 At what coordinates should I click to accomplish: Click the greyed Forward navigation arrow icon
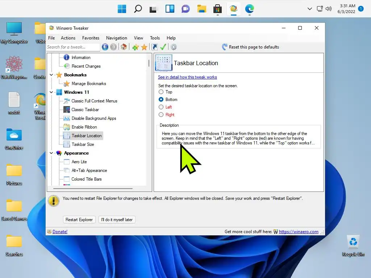click(113, 47)
